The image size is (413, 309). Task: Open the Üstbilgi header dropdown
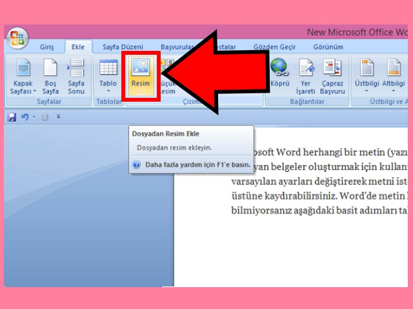pos(367,76)
